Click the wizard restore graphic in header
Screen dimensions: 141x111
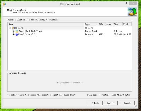[x=132, y=12]
